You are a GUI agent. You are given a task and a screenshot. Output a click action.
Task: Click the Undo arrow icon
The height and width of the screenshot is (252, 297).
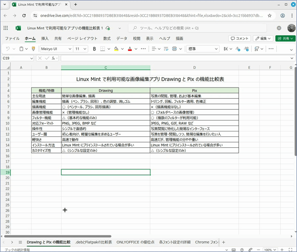coord(8,49)
